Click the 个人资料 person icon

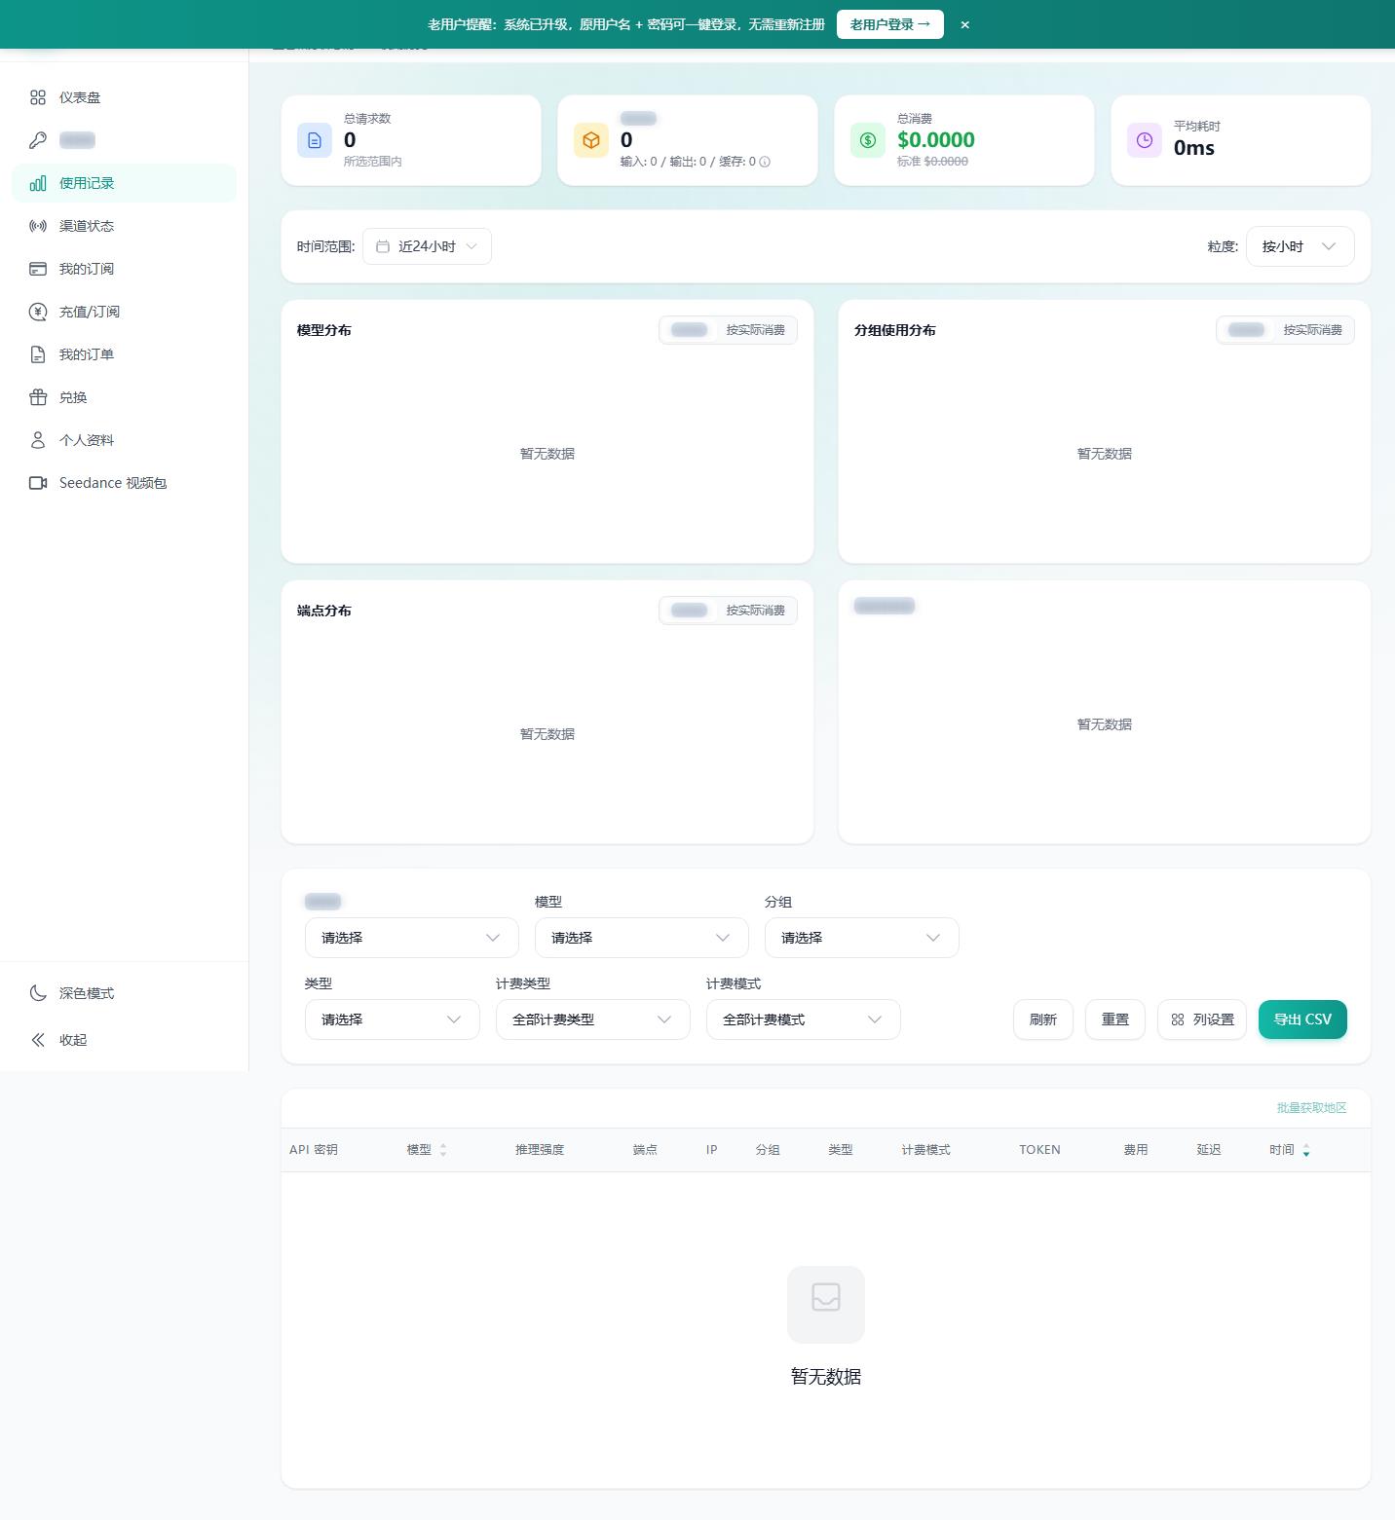click(x=38, y=440)
